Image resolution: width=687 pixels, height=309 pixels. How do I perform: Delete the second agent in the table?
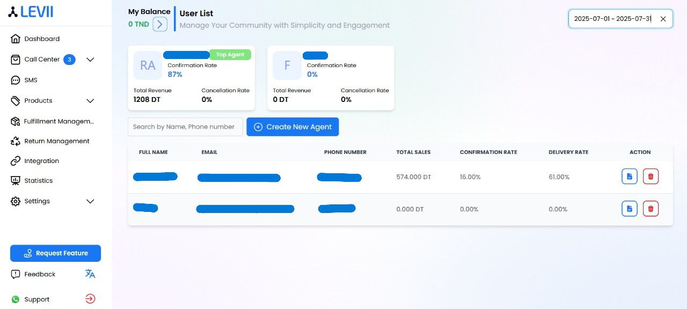(x=651, y=209)
